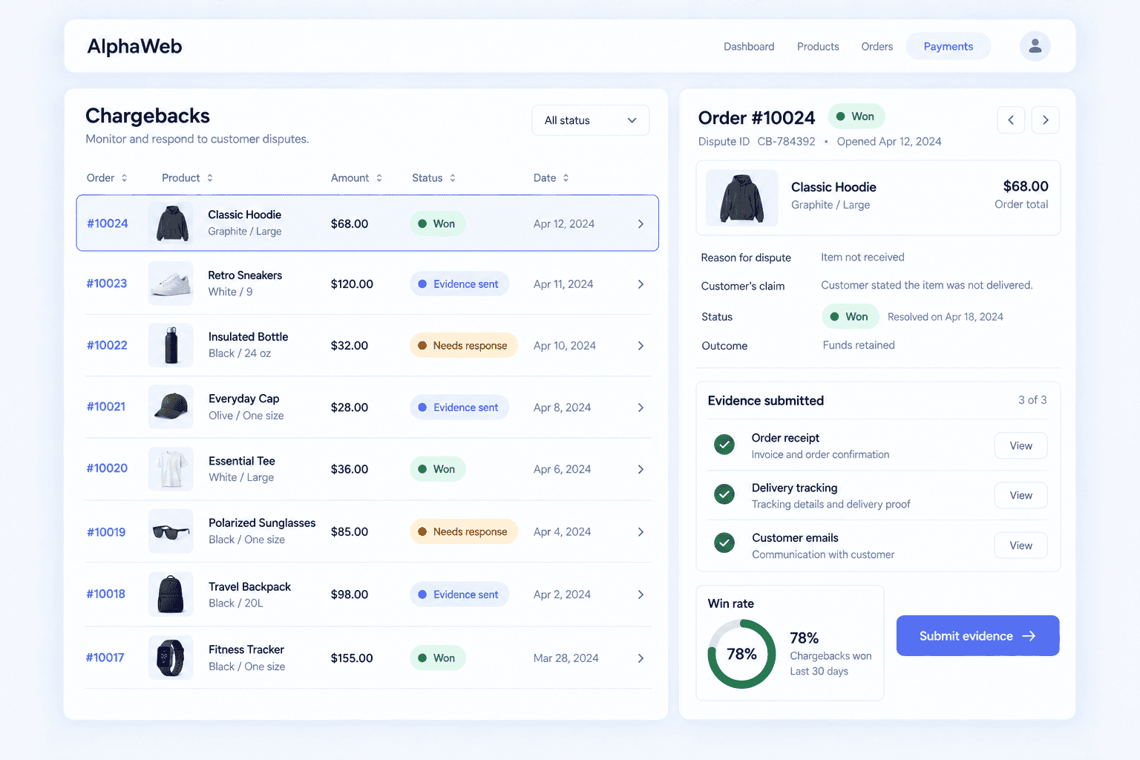The image size is (1140, 760).
Task: Open the Orders nav item
Action: (877, 47)
